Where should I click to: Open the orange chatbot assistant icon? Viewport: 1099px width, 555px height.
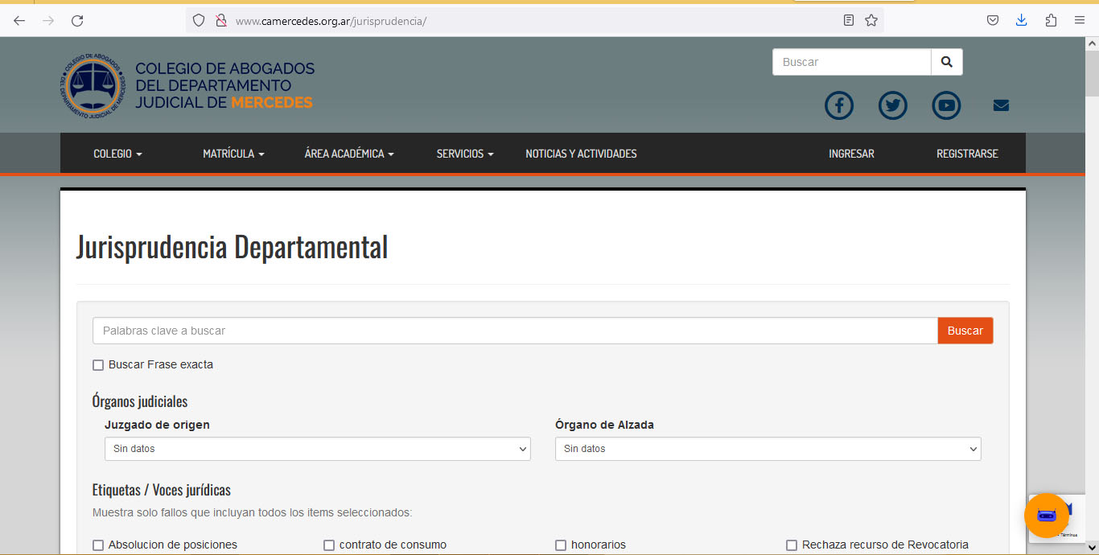(x=1046, y=516)
